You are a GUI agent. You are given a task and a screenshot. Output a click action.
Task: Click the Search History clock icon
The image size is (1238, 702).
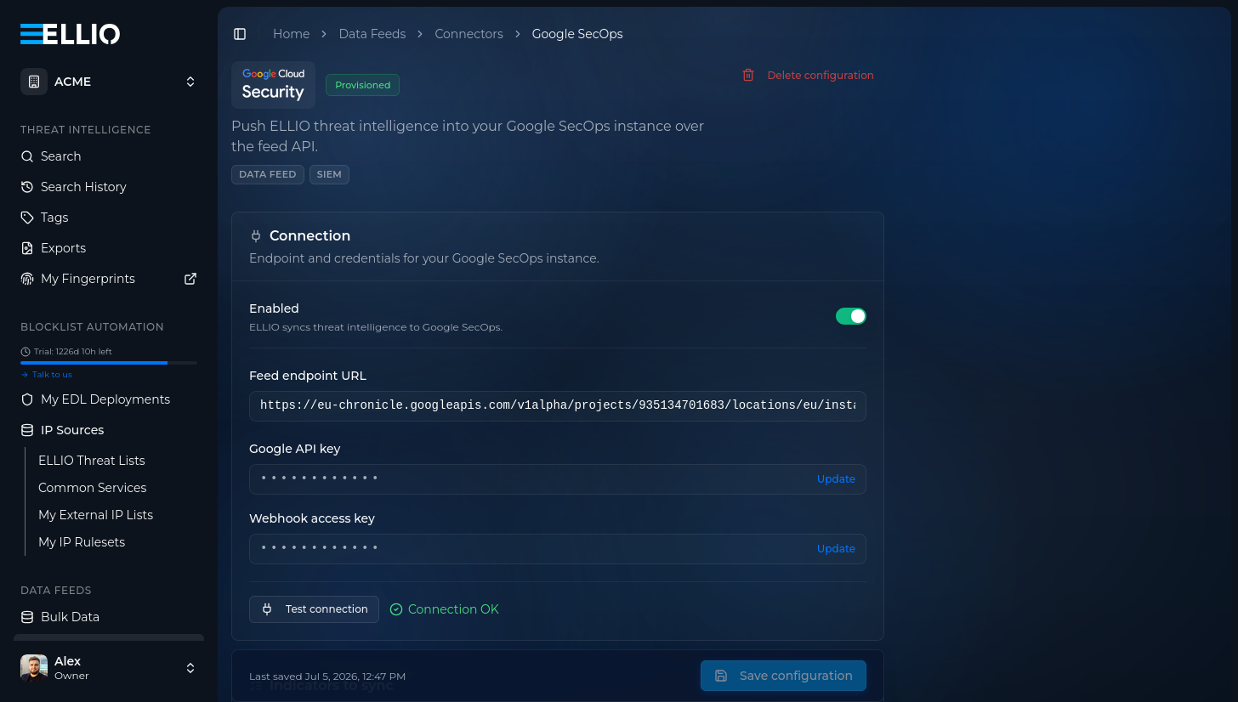click(x=27, y=187)
